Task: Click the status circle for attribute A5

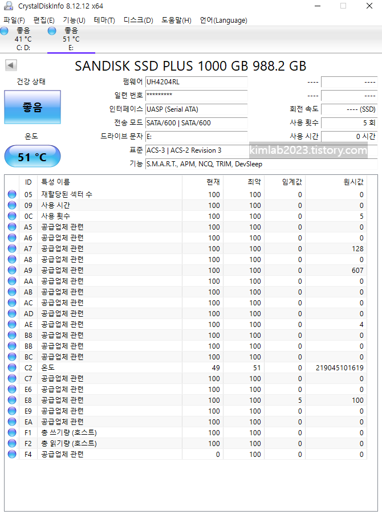Action: 12,227
